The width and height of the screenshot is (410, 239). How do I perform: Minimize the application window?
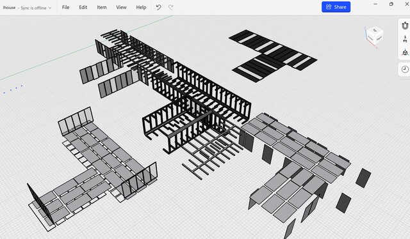[x=375, y=4]
